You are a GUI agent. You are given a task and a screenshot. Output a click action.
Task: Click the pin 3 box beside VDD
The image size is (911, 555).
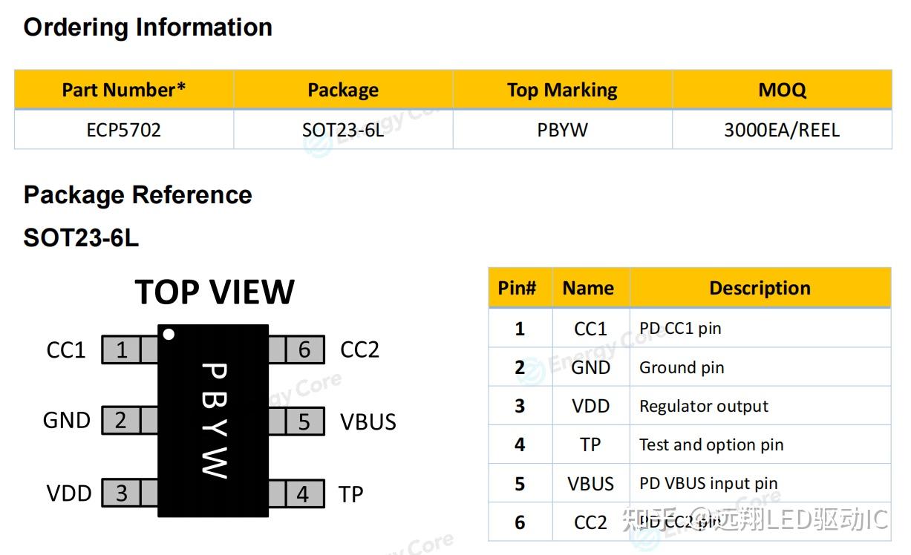point(122,493)
